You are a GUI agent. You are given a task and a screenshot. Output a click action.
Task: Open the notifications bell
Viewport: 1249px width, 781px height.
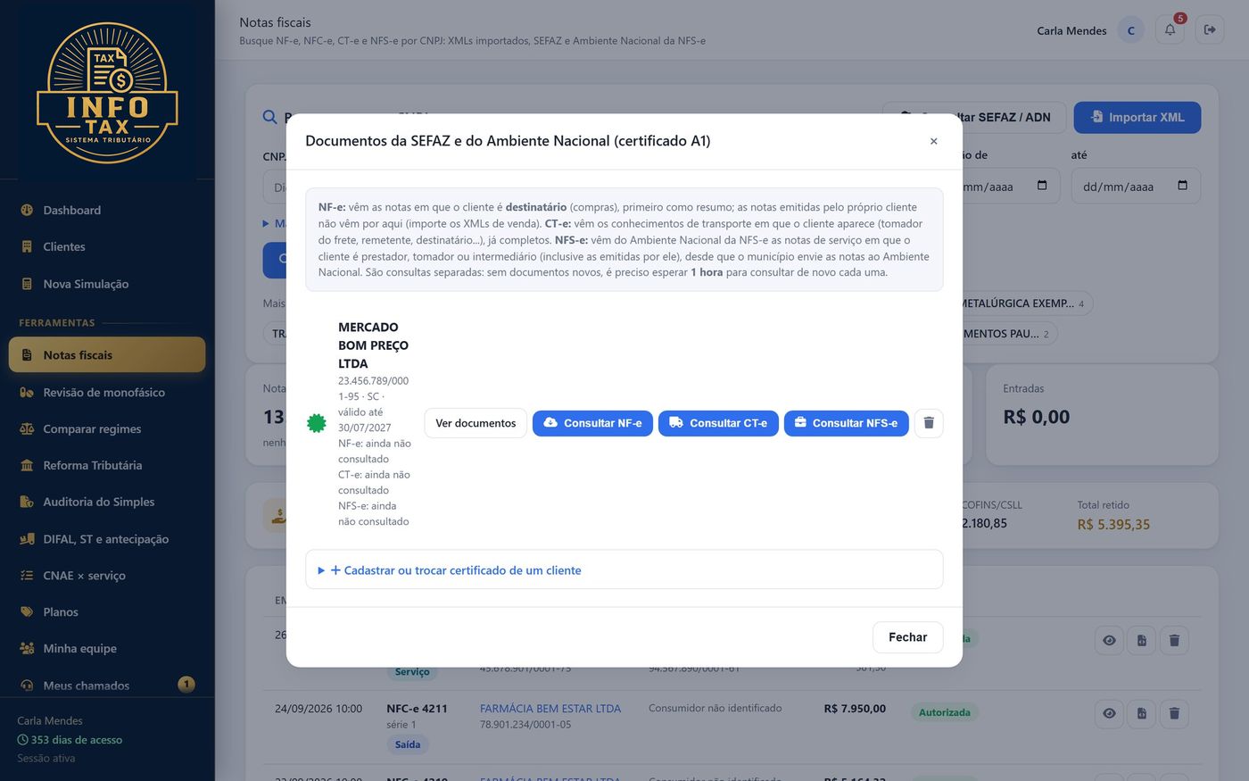pyautogui.click(x=1170, y=29)
